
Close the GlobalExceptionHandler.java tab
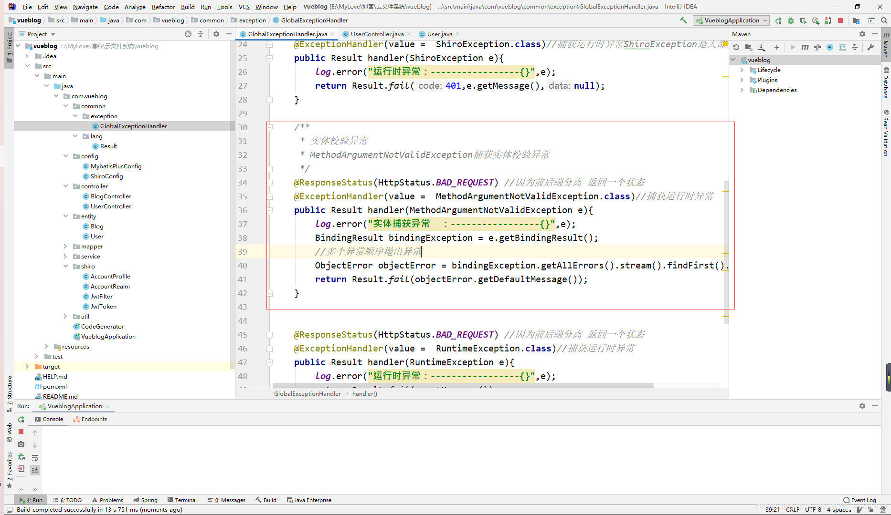332,34
